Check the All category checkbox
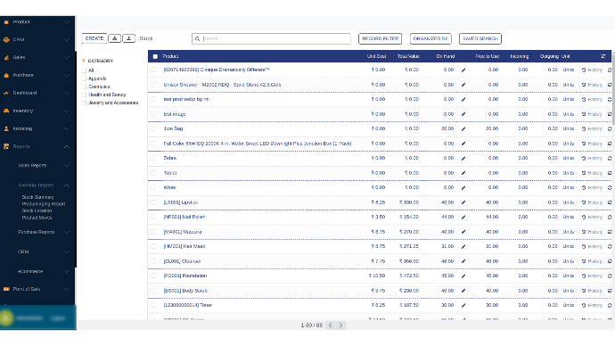 coord(84,70)
